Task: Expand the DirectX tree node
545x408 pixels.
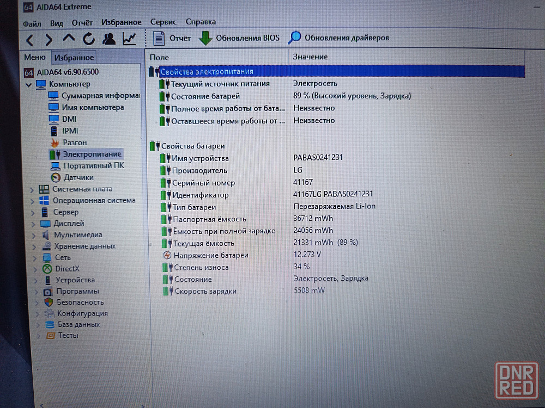Action: 35,269
